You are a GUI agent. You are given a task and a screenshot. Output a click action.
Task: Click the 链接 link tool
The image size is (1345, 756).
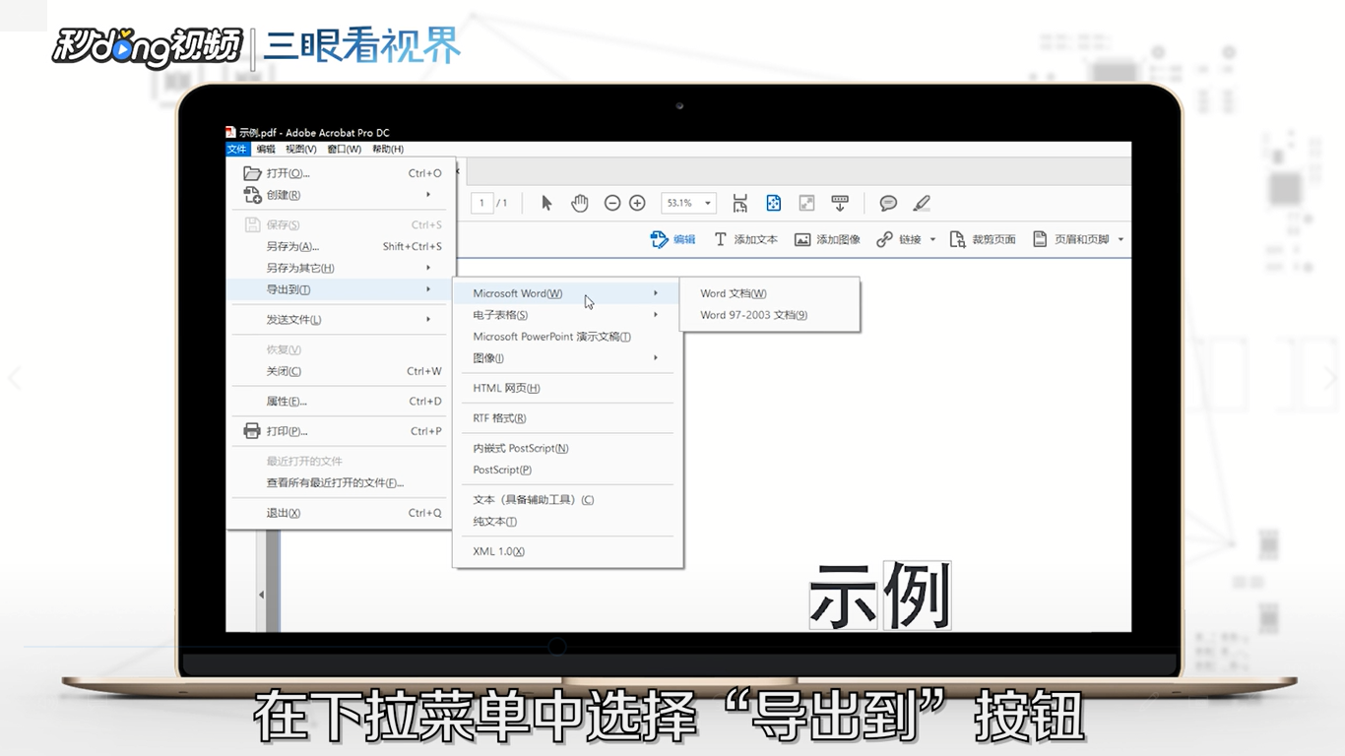tap(899, 239)
